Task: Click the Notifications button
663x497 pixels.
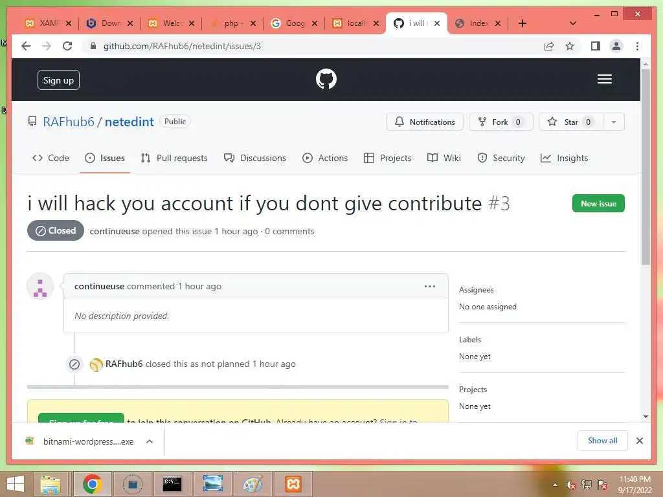Action: (x=425, y=122)
